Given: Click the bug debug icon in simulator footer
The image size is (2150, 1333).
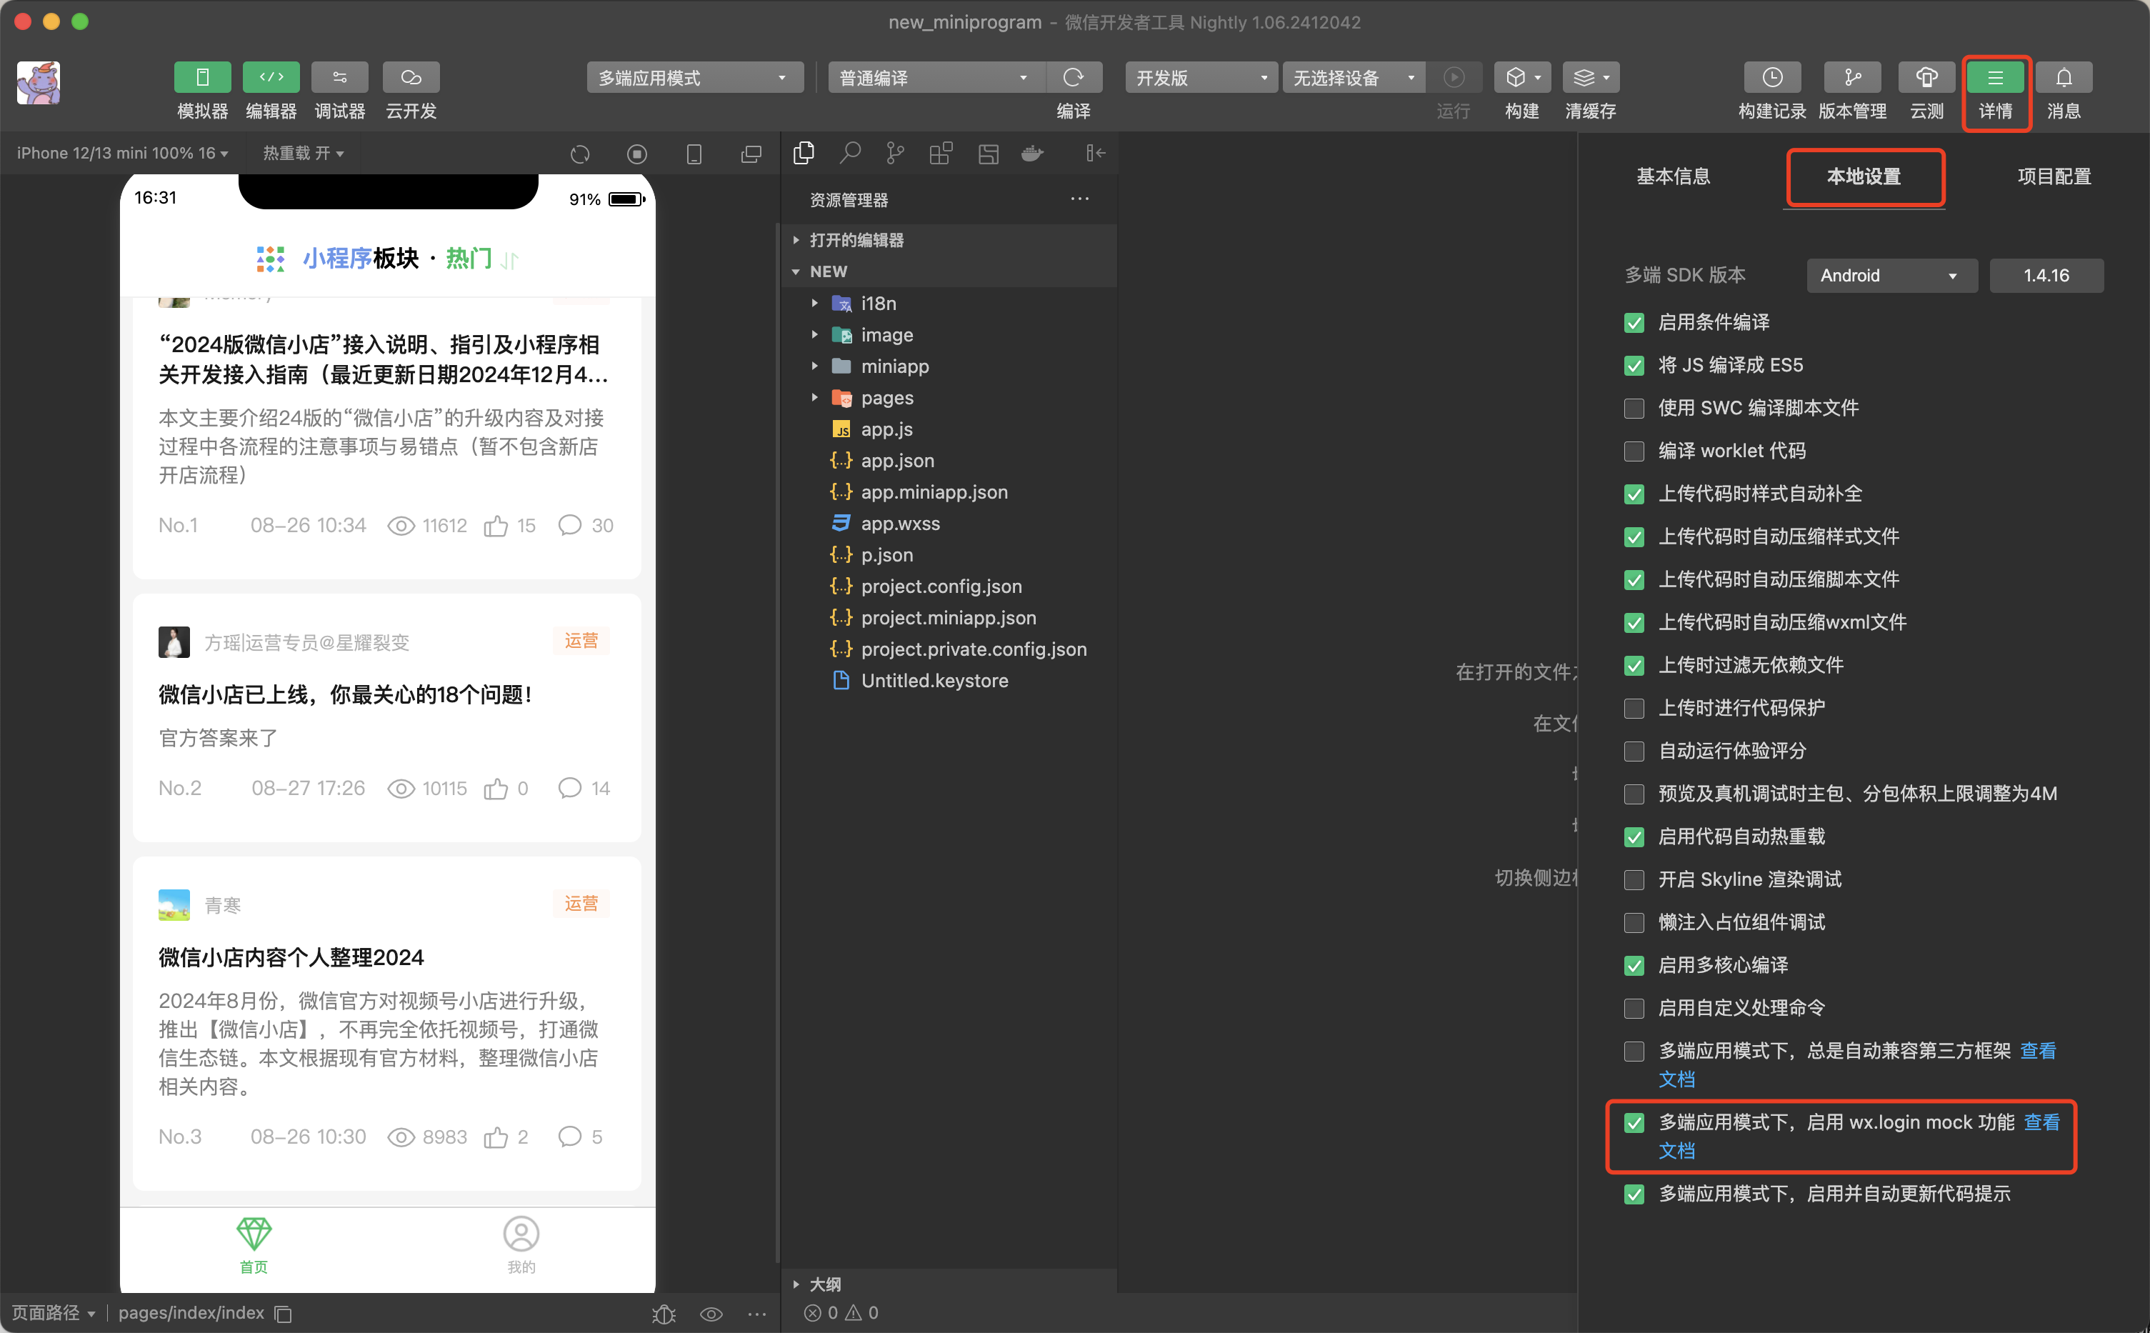Looking at the screenshot, I should click(664, 1314).
